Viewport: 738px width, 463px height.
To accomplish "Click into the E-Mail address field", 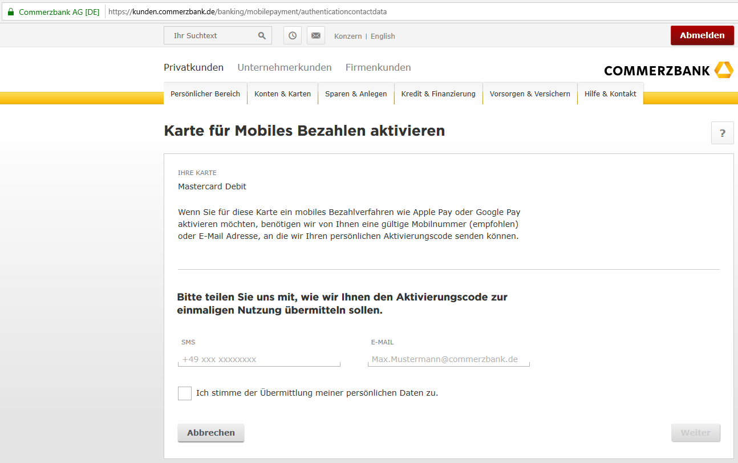I will pos(448,359).
